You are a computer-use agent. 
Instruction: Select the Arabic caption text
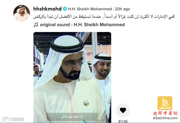104,17
